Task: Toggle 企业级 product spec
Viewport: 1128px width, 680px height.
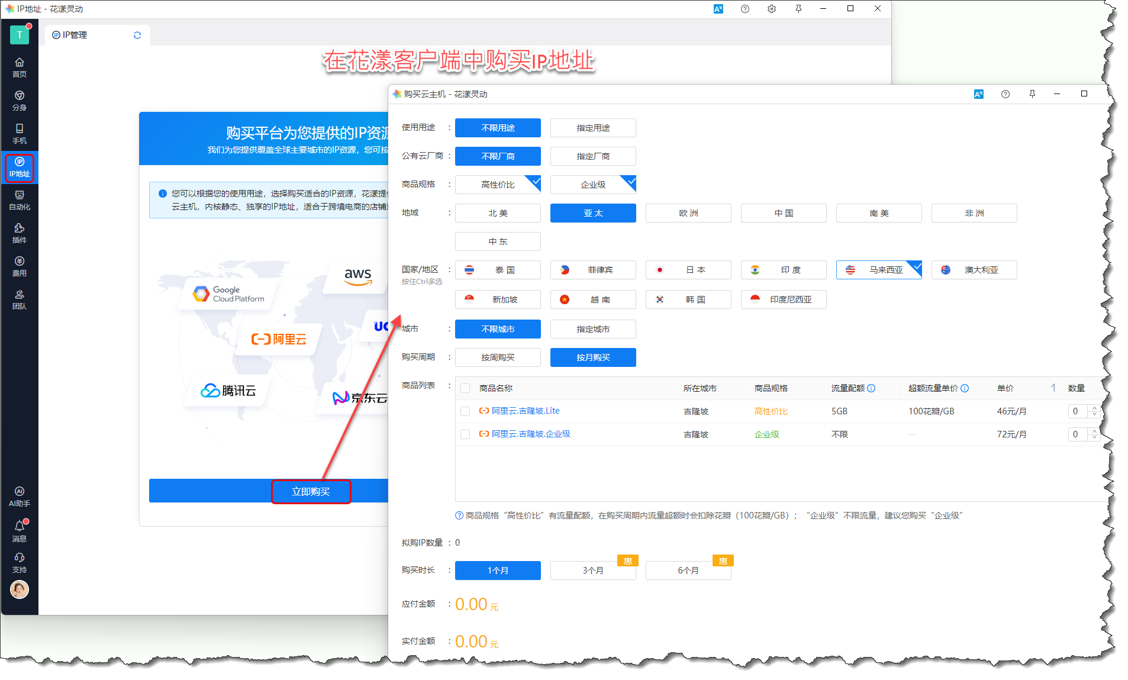Action: [593, 185]
